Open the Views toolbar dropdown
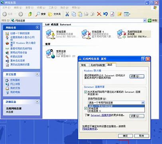 point(127,14)
